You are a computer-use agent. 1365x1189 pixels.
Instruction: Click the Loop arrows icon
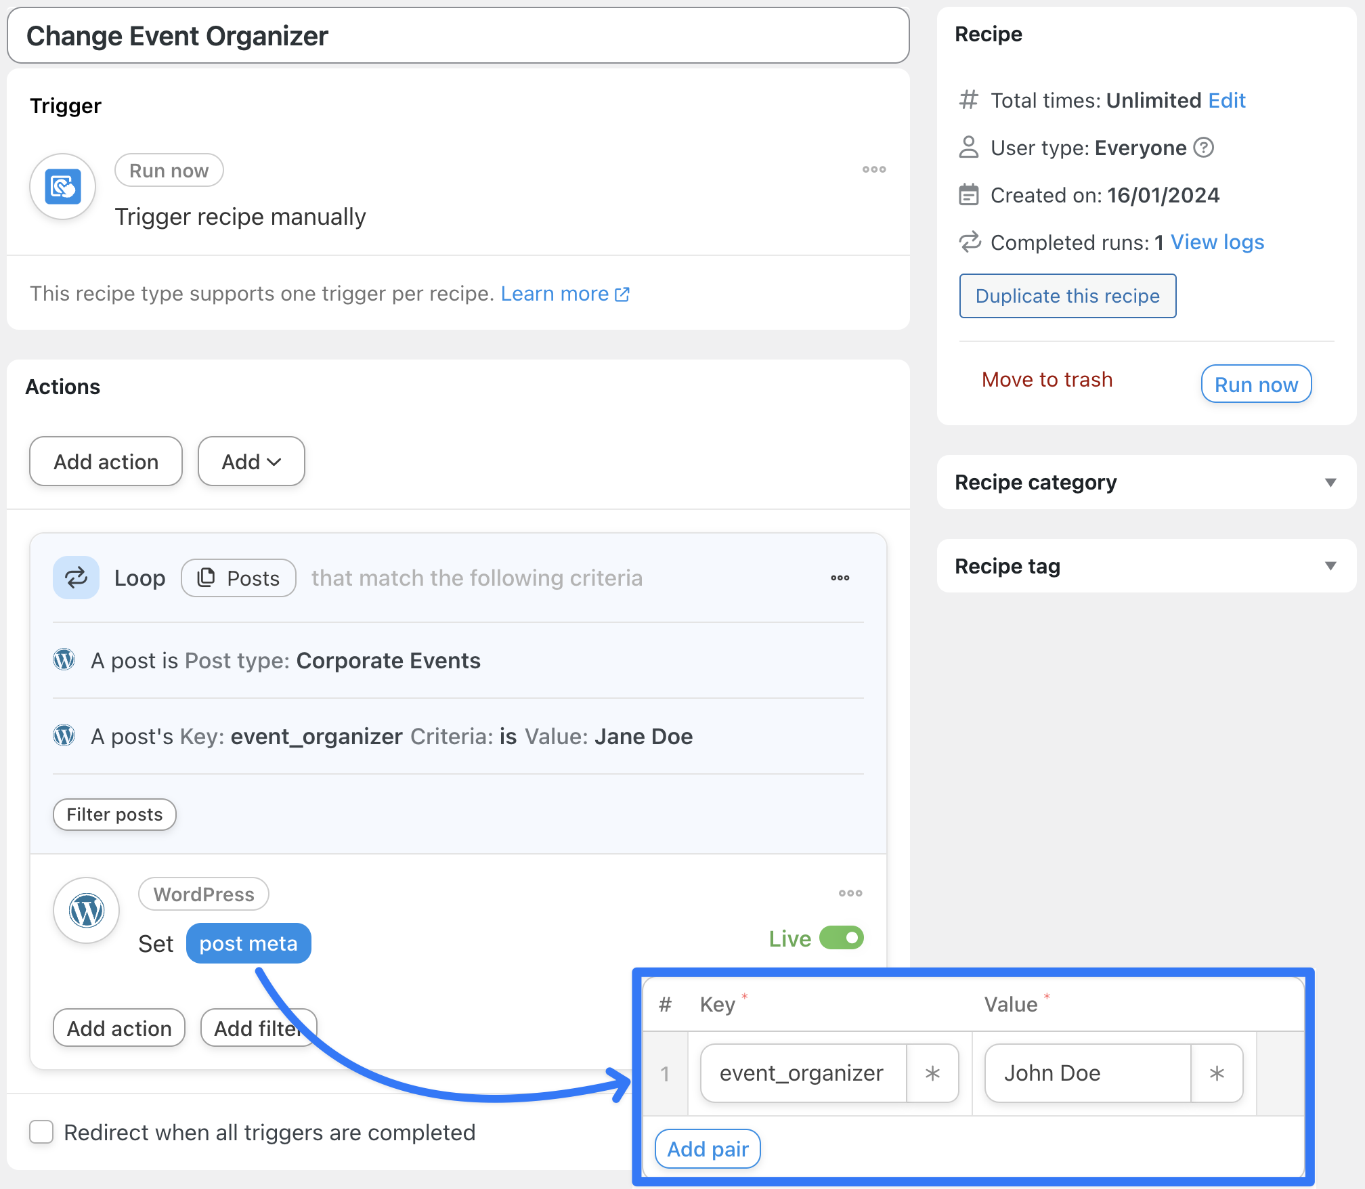[x=76, y=578]
